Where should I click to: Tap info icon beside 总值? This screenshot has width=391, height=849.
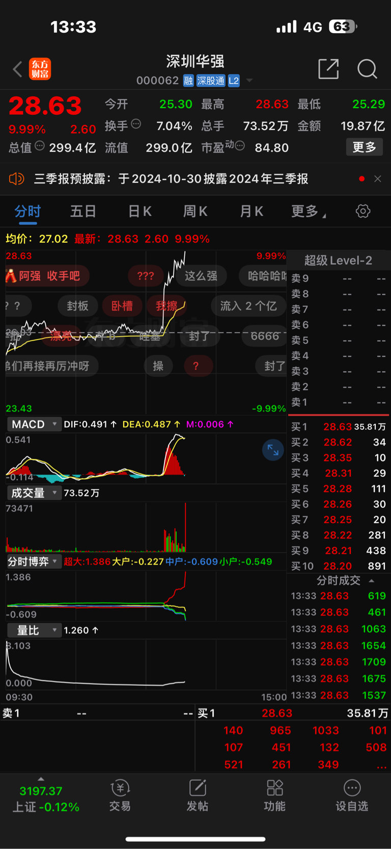click(40, 146)
